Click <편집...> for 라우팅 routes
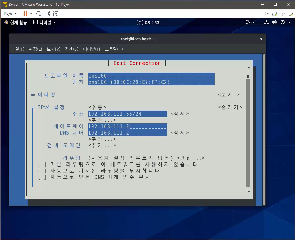This screenshot has height=240, width=295. [191, 158]
